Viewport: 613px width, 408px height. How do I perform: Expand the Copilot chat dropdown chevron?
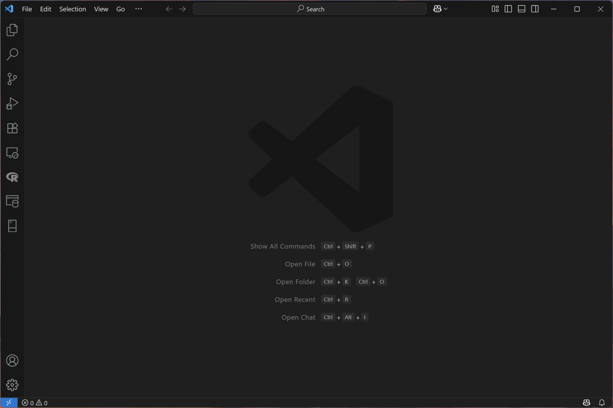click(x=445, y=9)
